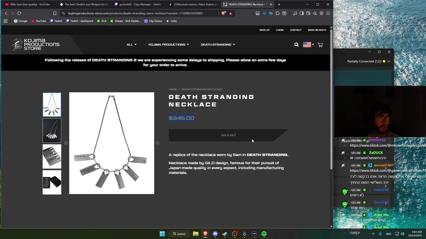Open File Explorer from the taskbar
Viewport: 426px width, 239px height.
click(x=196, y=234)
